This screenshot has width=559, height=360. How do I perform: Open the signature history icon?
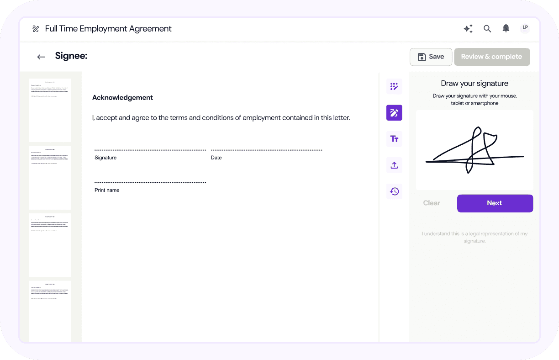coord(394,191)
